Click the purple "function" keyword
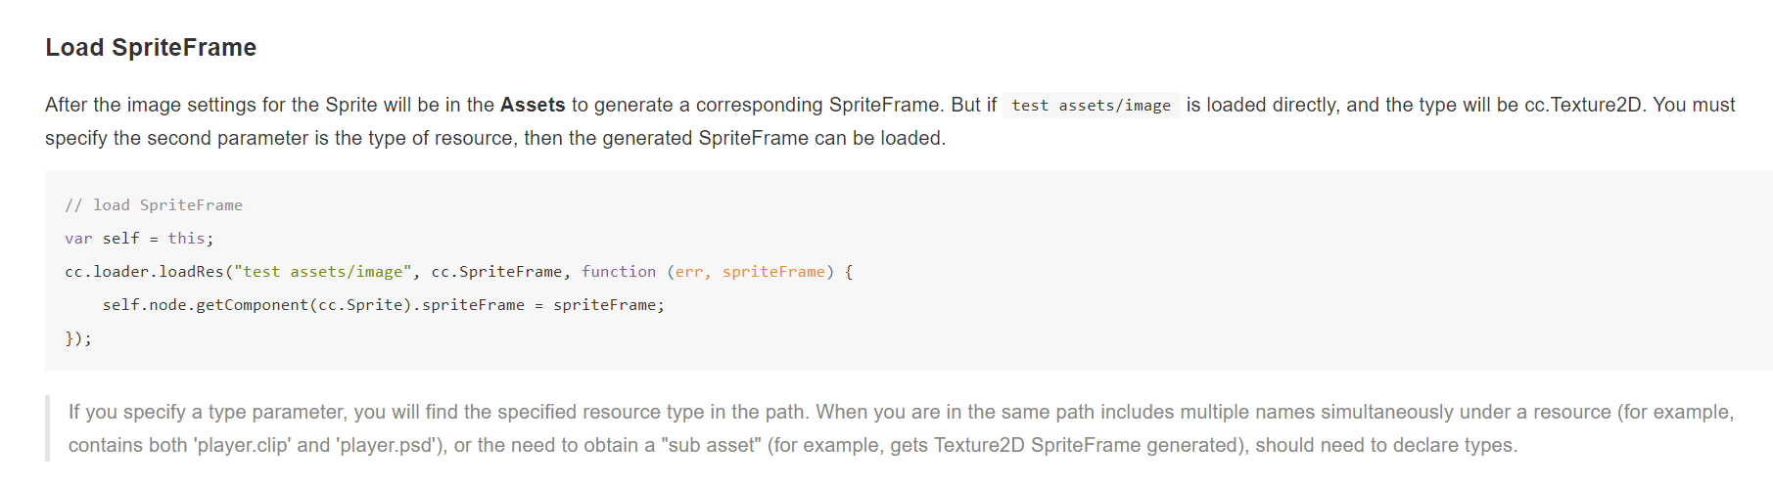This screenshot has height=489, width=1773. point(619,272)
